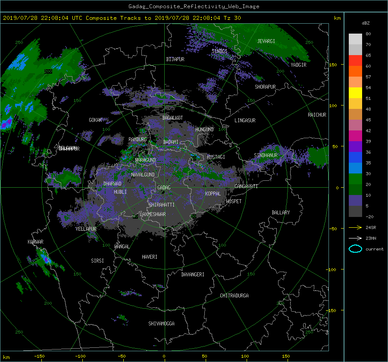The width and height of the screenshot is (388, 362).
Task: Click the HUBLI city label
Action: [120, 192]
